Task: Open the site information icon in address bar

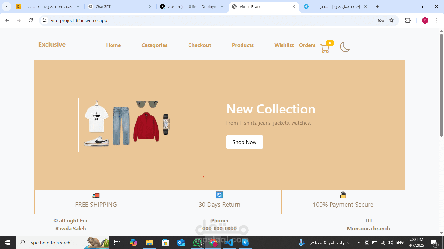Action: click(x=45, y=20)
